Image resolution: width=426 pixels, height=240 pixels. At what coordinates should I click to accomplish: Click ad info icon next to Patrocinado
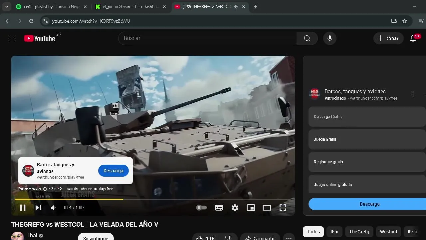(45, 189)
